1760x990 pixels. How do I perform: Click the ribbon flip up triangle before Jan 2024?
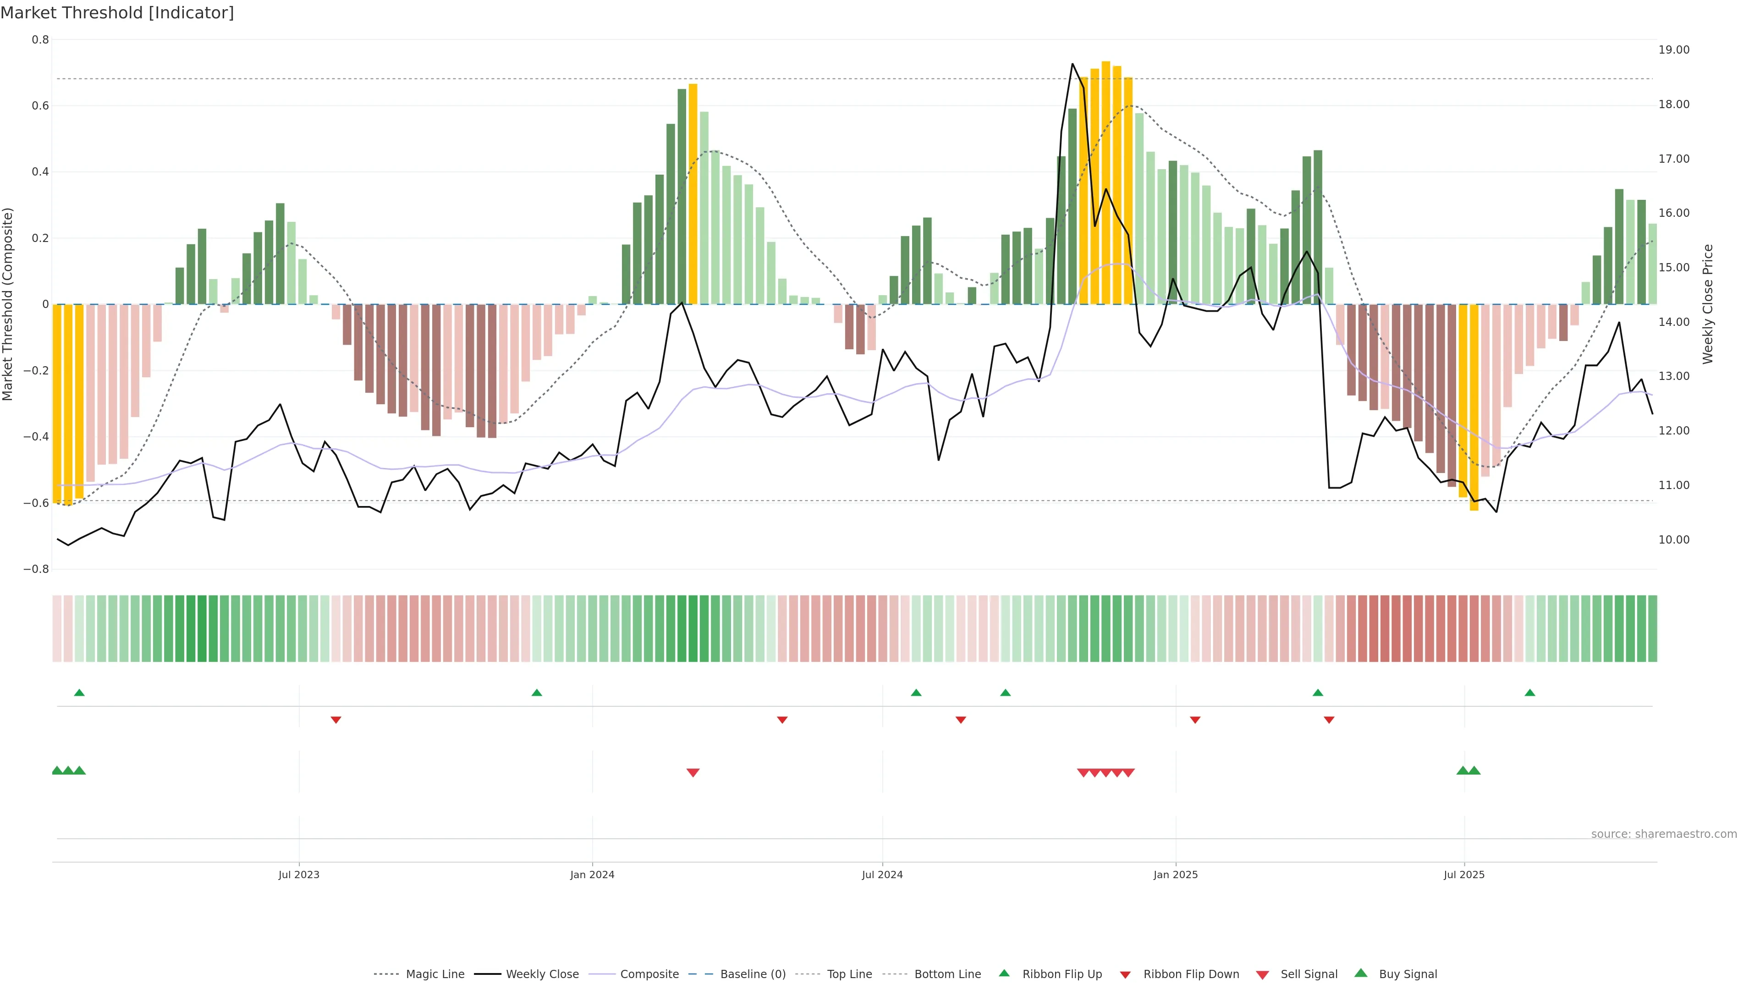pos(536,693)
